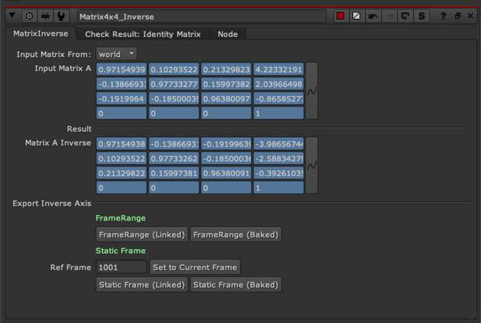Click Inverse matrix cell 0.96380091

[x=226, y=173]
